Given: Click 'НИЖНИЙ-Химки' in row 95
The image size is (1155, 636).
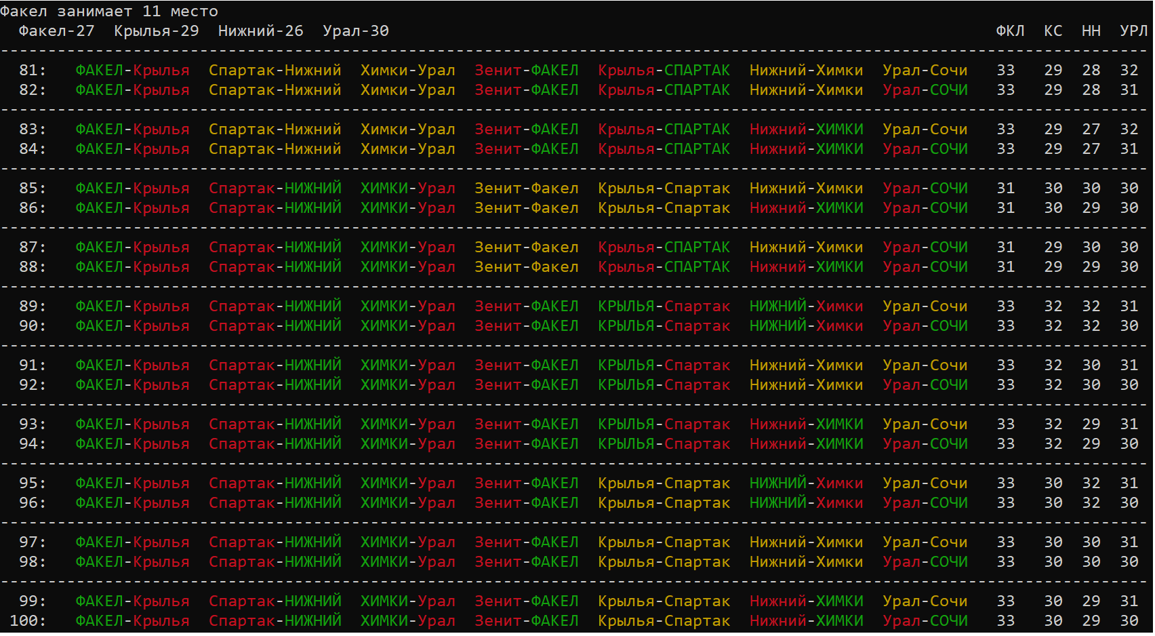Looking at the screenshot, I should click(x=807, y=483).
